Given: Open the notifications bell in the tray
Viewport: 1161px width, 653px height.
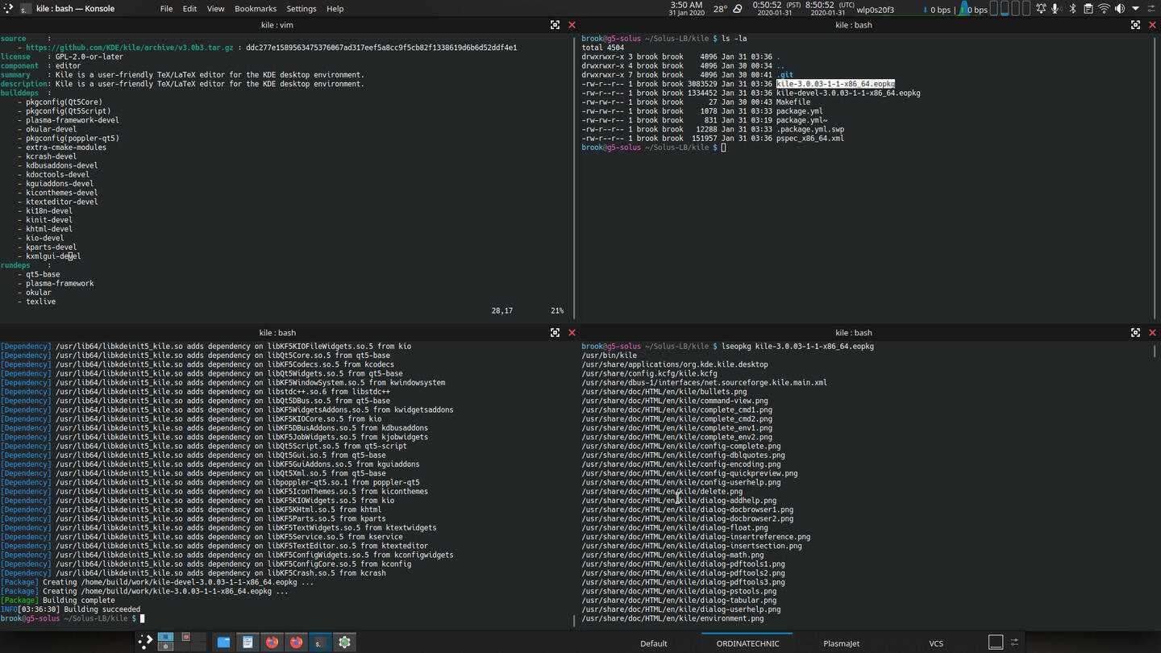Looking at the screenshot, I should 1041,9.
